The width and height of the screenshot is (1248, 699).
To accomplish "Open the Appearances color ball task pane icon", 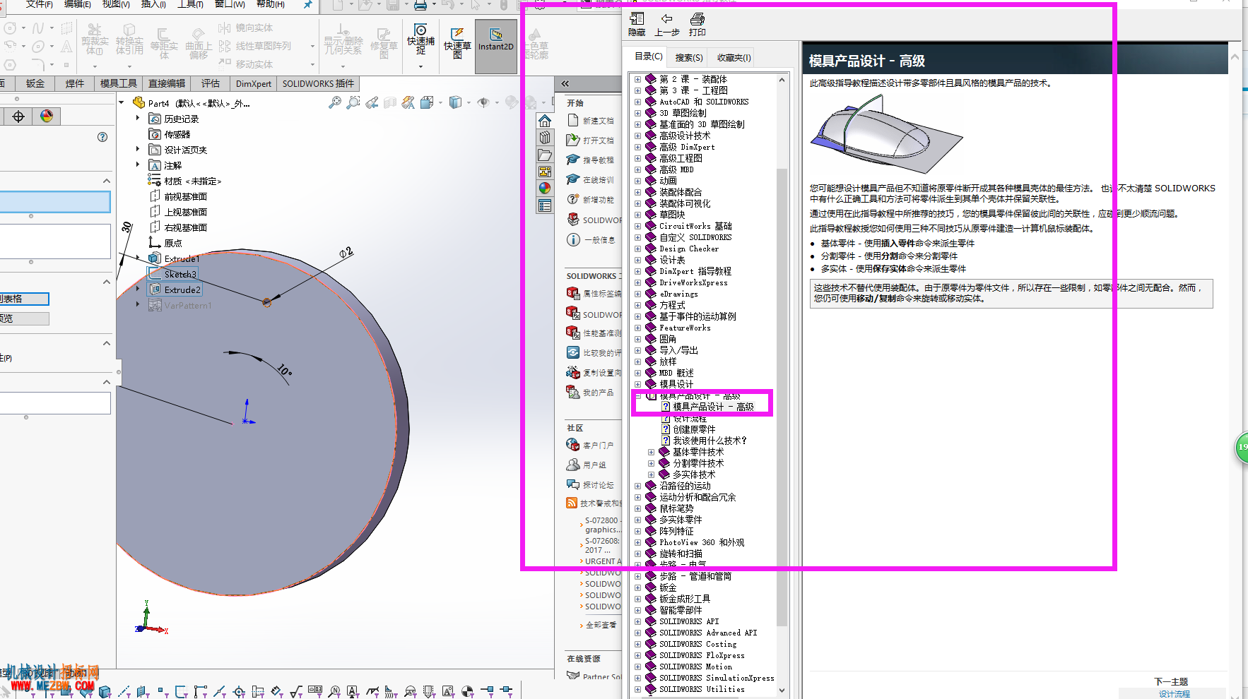I will point(544,189).
